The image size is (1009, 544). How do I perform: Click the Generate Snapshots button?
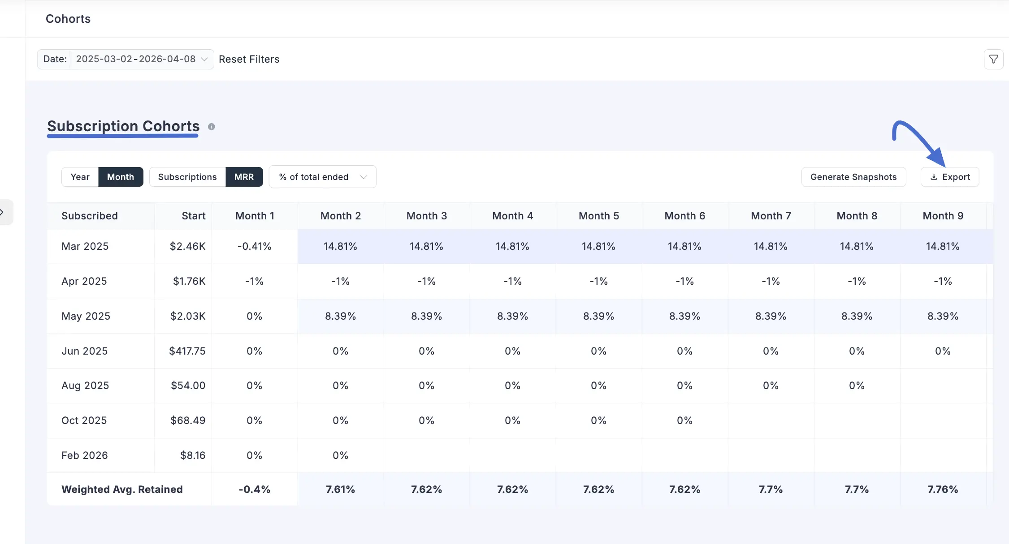853,177
